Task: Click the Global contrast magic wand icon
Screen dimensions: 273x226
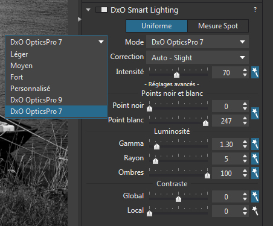Action: (255, 196)
